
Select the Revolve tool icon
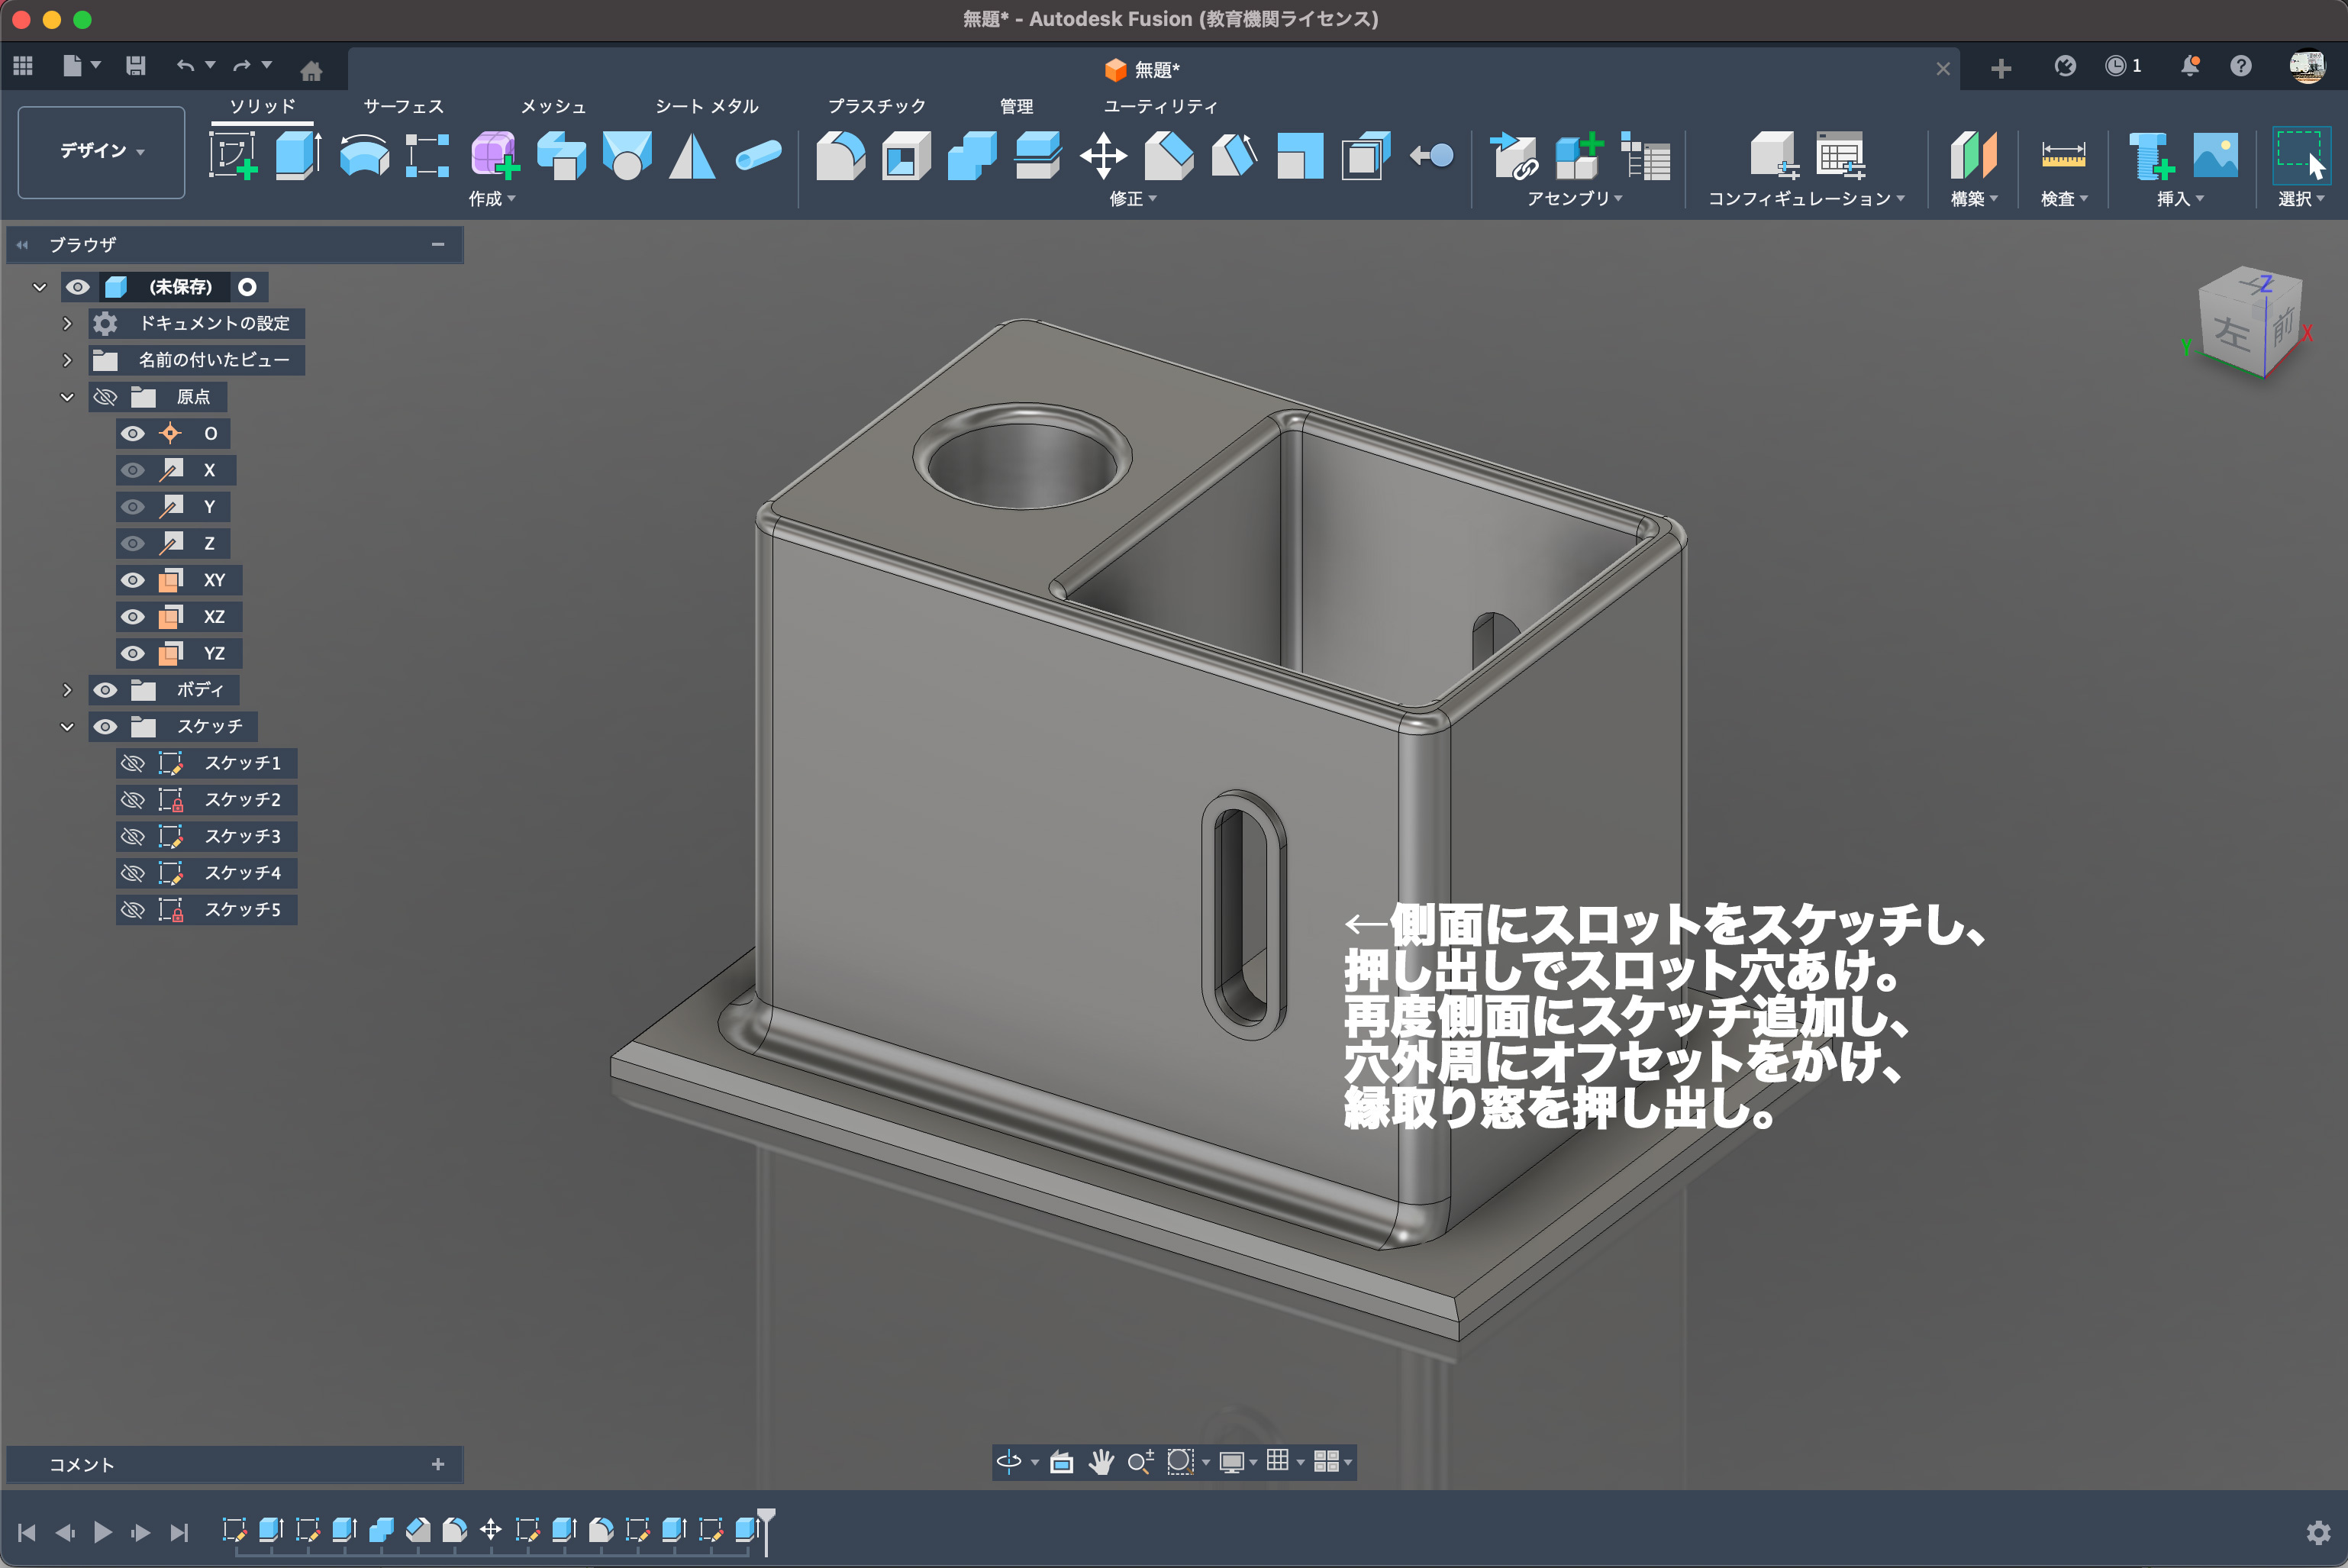pyautogui.click(x=363, y=155)
